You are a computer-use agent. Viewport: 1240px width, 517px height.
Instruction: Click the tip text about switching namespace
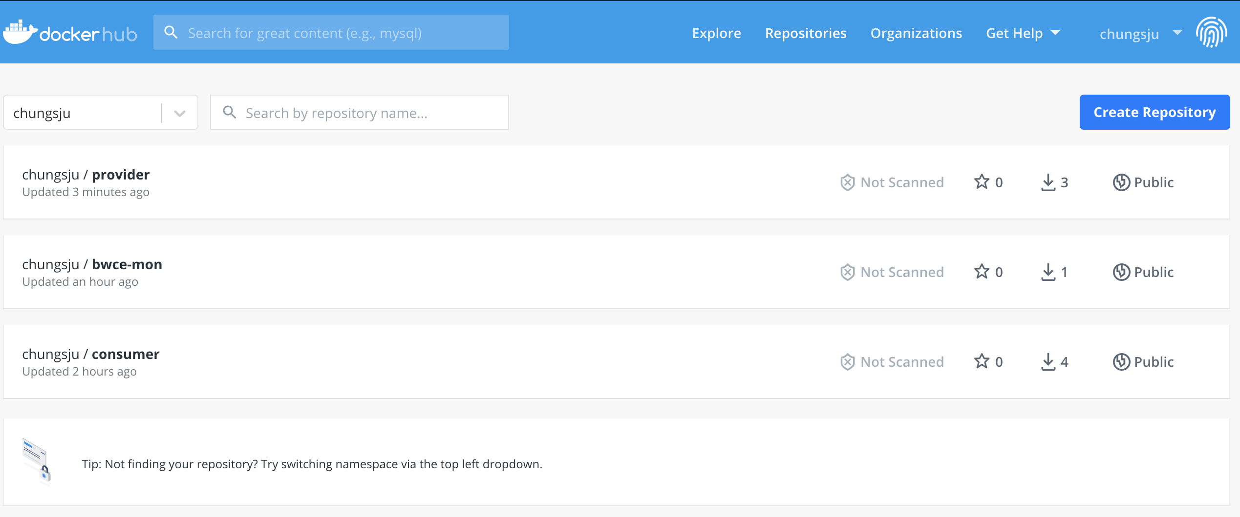click(312, 464)
